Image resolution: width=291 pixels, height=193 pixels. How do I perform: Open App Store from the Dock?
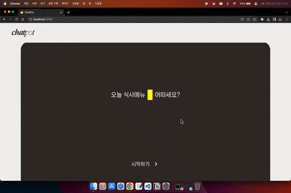coord(112,186)
